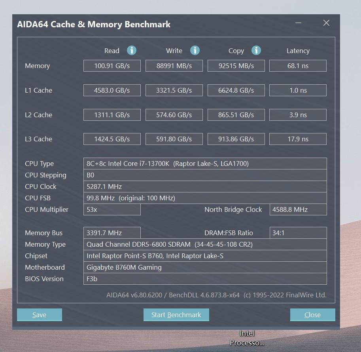361x352 pixels.
Task: Click the Chipset field Intel Raptor Point-S B760
Action: tap(205, 256)
